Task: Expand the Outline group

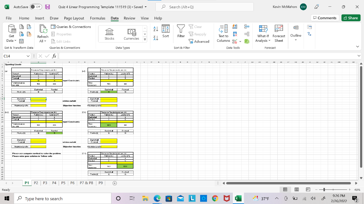Action: pyautogui.click(x=296, y=34)
